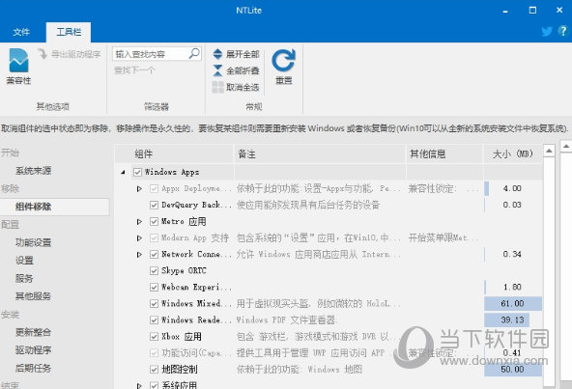The image size is (572, 389).
Task: Uncheck the Network Conne... checkbox
Action: pos(154,254)
